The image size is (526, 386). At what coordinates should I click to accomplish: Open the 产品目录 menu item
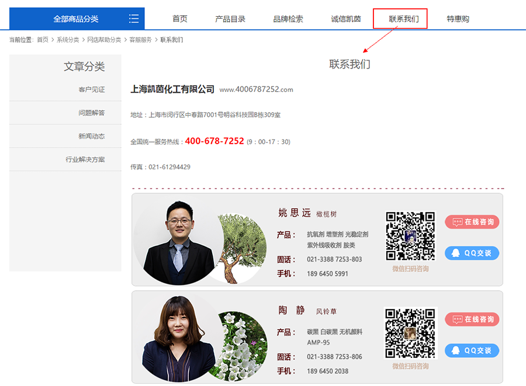point(230,19)
